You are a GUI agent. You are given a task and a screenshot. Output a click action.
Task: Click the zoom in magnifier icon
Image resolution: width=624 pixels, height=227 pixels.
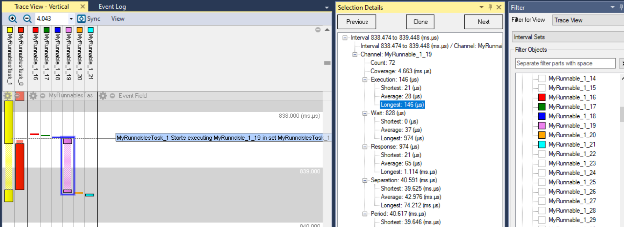point(12,19)
